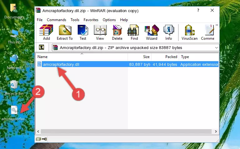Click the '41,944 bytes' packed value
The height and width of the screenshot is (149, 240).
coord(165,65)
